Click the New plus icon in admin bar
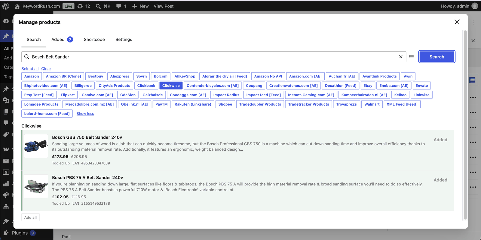Viewport: 481px width, 240px height. 134,6
